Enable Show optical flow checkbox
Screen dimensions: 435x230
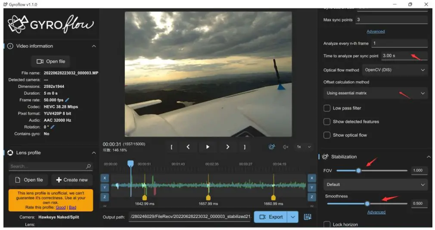327,135
